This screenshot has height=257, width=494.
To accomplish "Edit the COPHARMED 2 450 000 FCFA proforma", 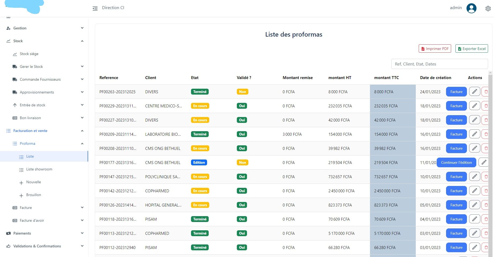I will tap(474, 191).
